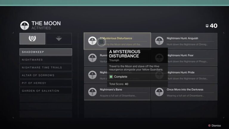Image resolution: width=229 pixels, height=129 pixels.
Task: Click Nightmare Hunt: Pride triumph icon
Action: (x=159, y=75)
